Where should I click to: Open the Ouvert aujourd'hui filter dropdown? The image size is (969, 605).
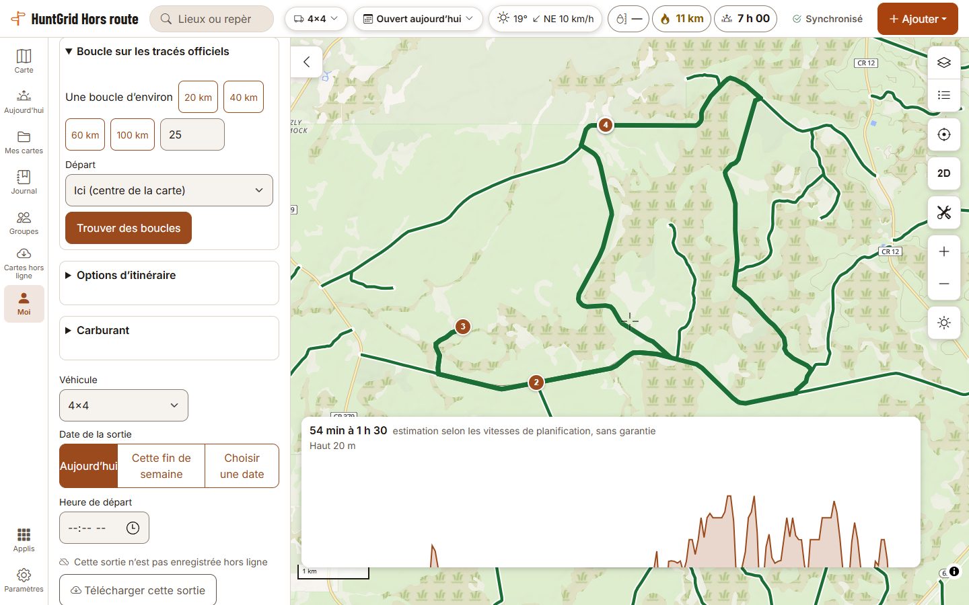(x=418, y=19)
